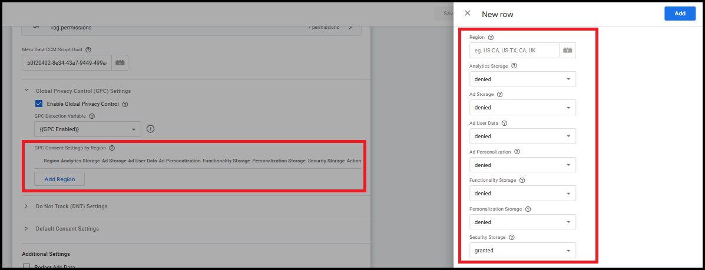
Task: Click into the Region text input field
Action: tap(514, 51)
